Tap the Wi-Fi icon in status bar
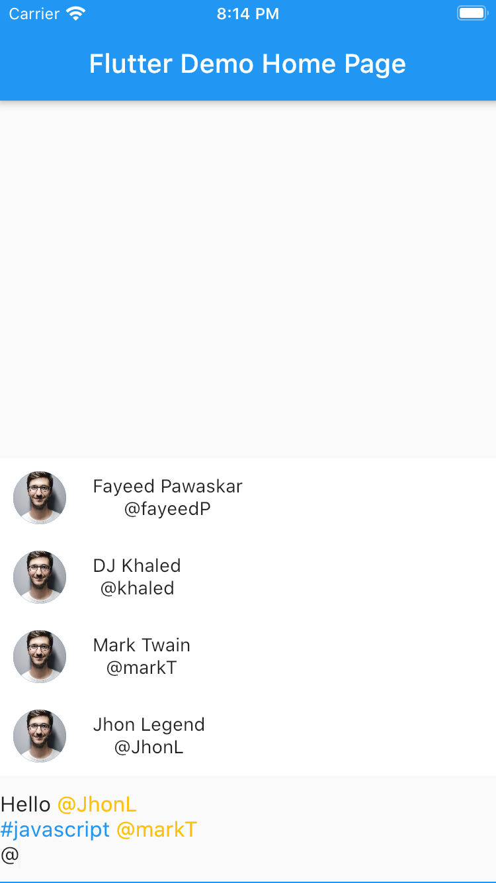 [x=77, y=14]
